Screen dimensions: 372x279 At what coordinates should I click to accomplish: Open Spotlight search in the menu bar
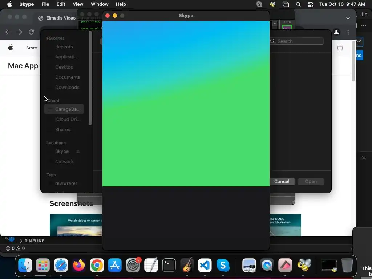tap(298, 4)
